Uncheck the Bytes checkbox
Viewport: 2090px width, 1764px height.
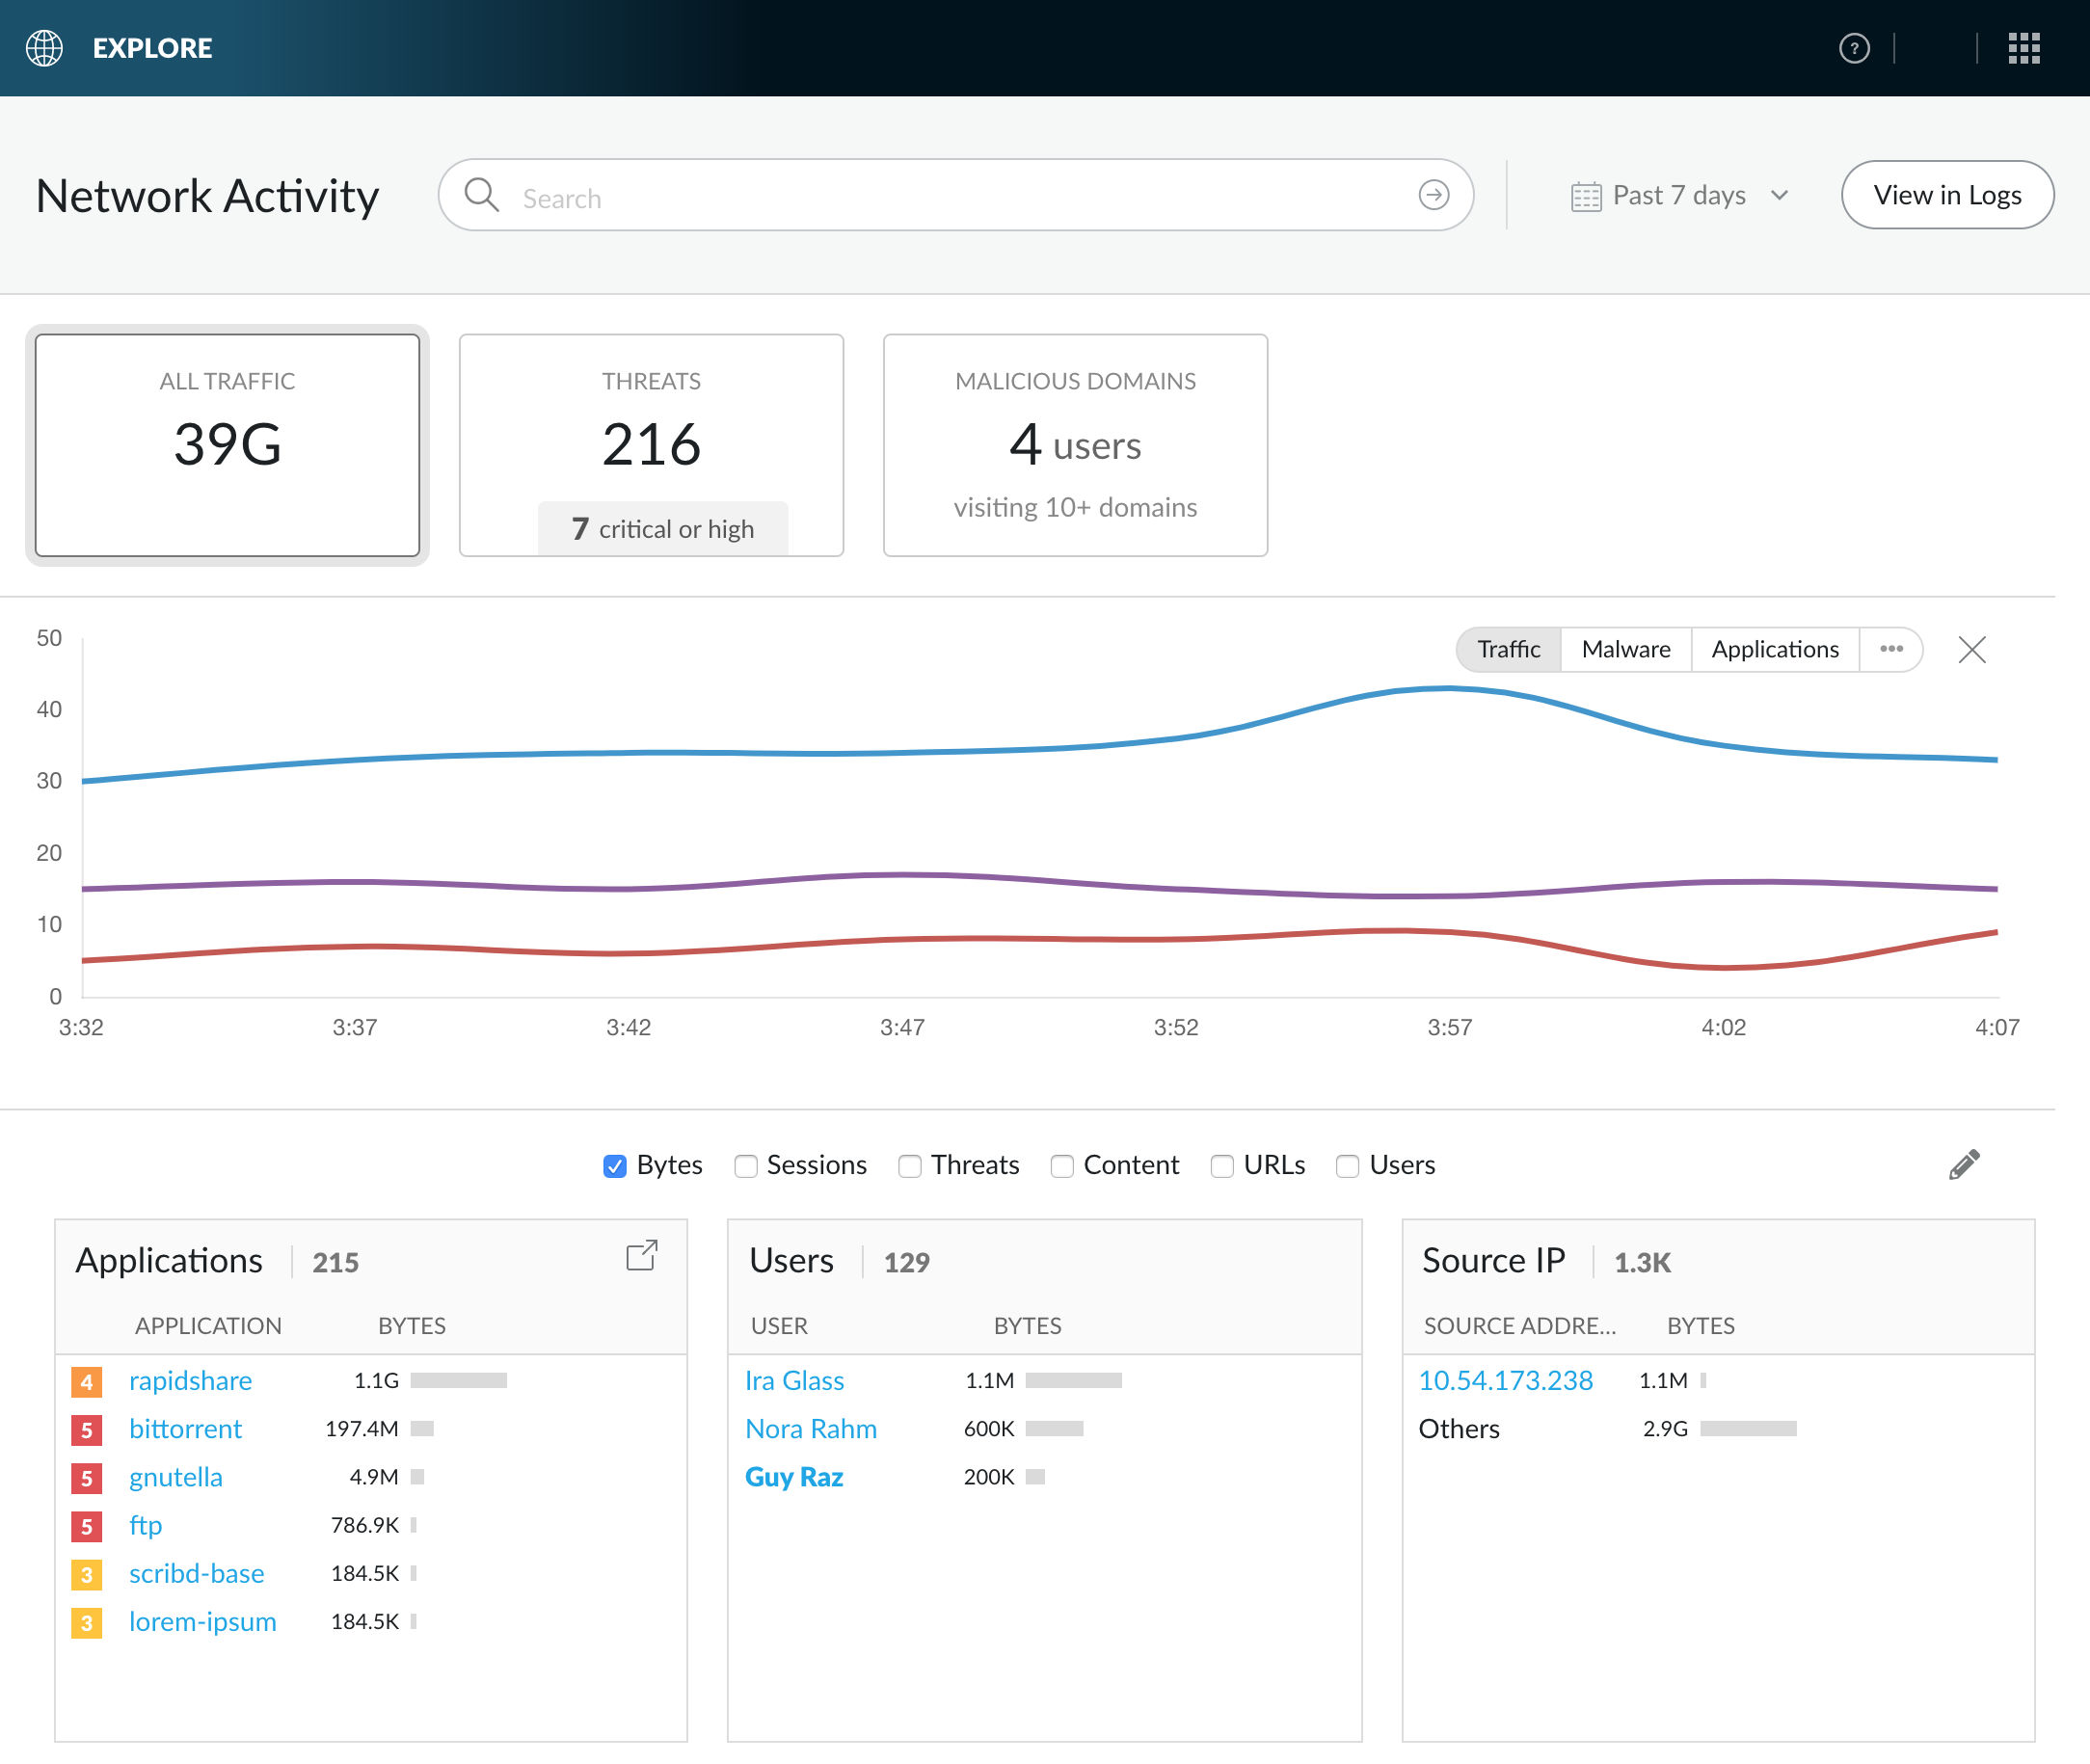615,1166
